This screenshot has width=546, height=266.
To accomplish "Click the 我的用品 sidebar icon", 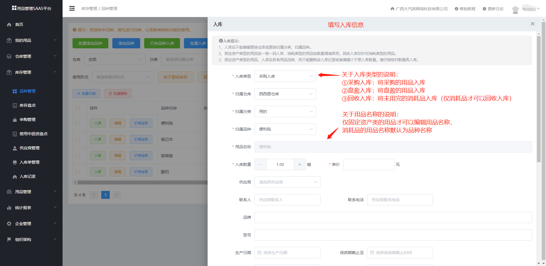I will coord(9,40).
